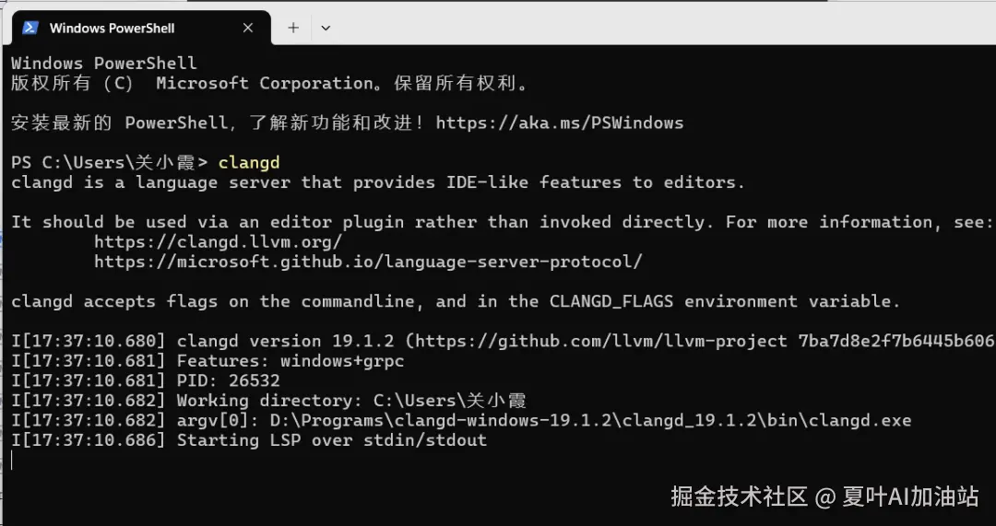Open a new terminal tab
The width and height of the screenshot is (996, 526).
coord(293,28)
